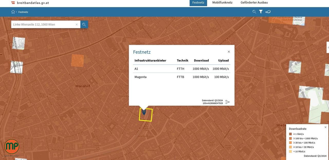The width and height of the screenshot is (329, 160).
Task: Click the ≥ 1 Gbit/s legend swatch
Action: pos(290,134)
